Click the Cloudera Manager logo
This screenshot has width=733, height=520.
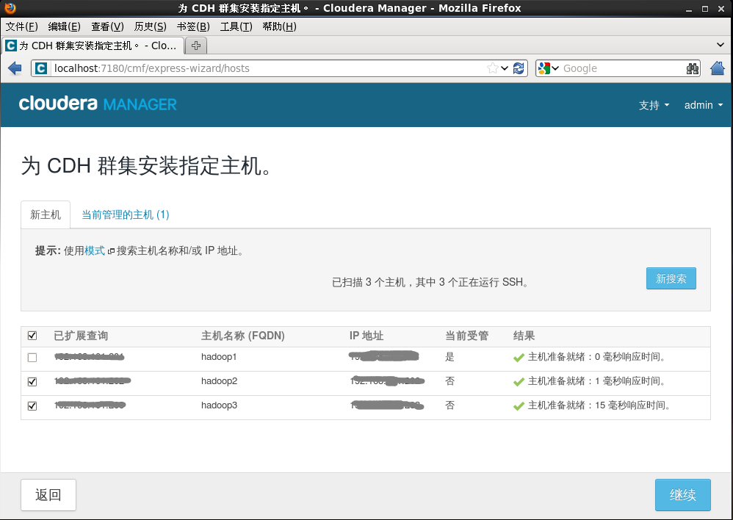pyautogui.click(x=98, y=104)
